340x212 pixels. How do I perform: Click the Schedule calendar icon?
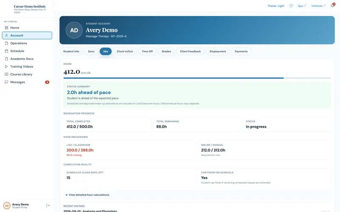click(6, 51)
